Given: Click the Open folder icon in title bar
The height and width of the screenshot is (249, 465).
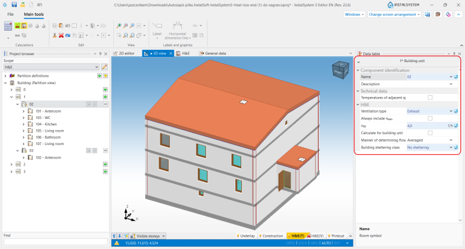Looking at the screenshot, I should (23, 5).
